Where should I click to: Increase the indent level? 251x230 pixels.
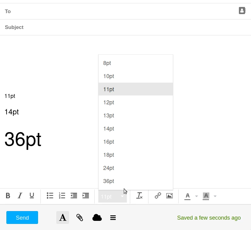tap(86, 196)
